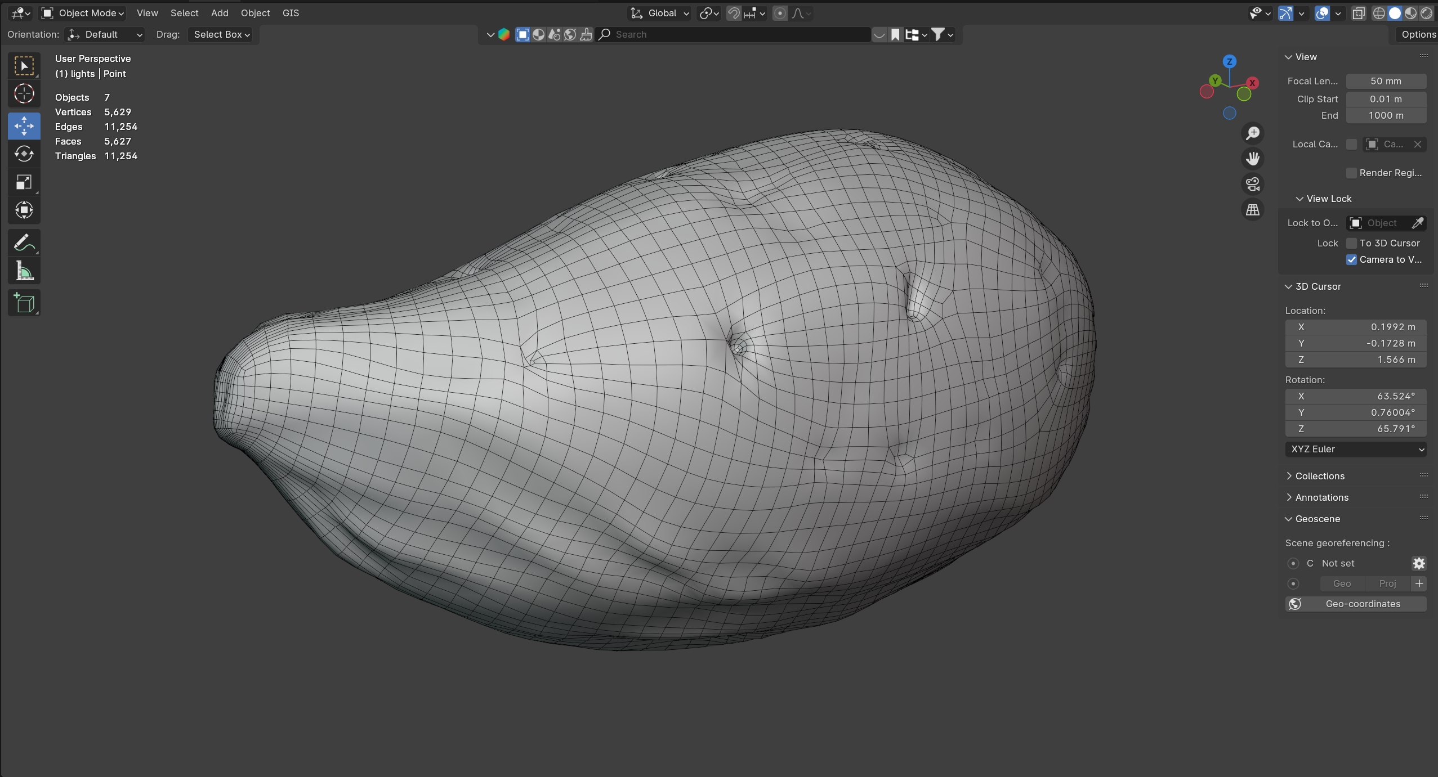Activate the 3D Cursor tool
The width and height of the screenshot is (1438, 777).
pyautogui.click(x=24, y=93)
